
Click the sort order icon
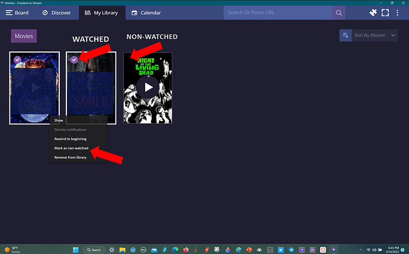point(346,35)
